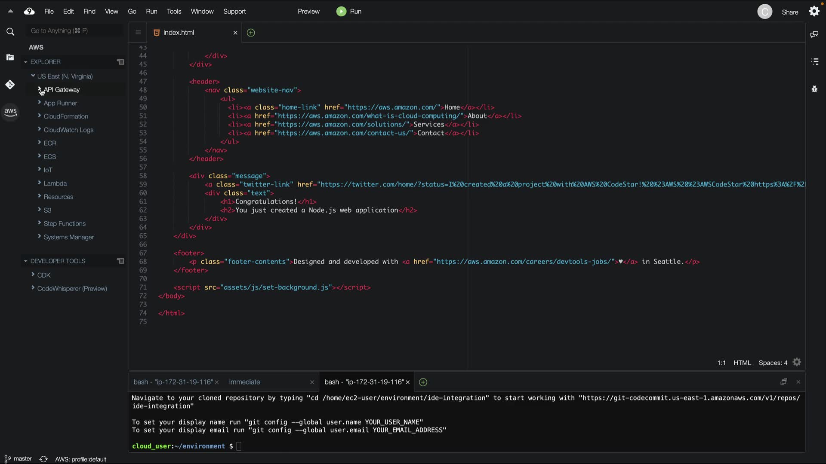Click git sync icon in status bar
Viewport: 826px width, 464px height.
(43, 459)
